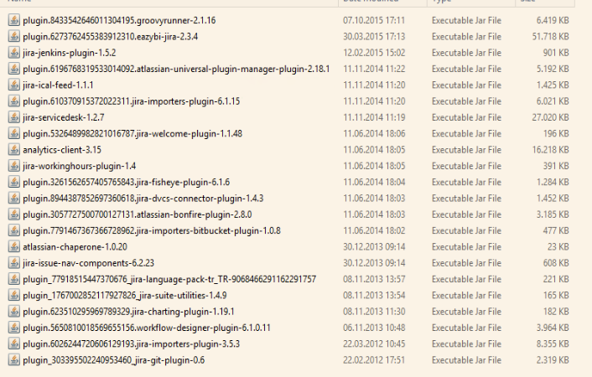The height and width of the screenshot is (377, 592).
Task: Select jar icon beside jira-charting-plugin-1.19.1
Action: 14,312
